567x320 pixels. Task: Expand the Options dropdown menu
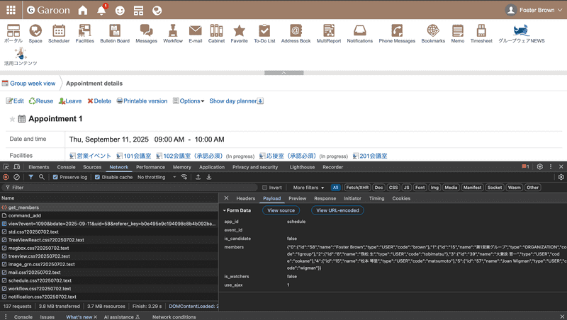coord(189,101)
